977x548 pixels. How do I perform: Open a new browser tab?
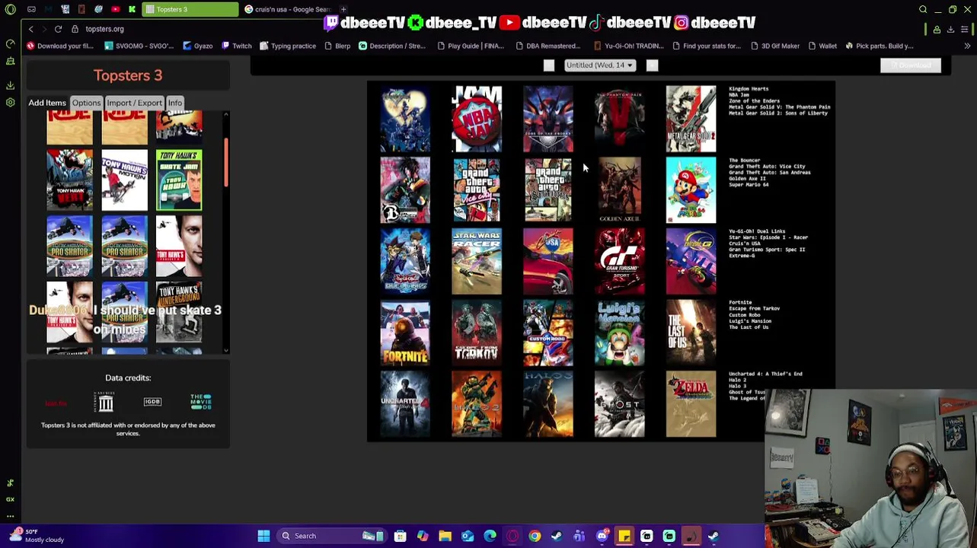point(343,9)
